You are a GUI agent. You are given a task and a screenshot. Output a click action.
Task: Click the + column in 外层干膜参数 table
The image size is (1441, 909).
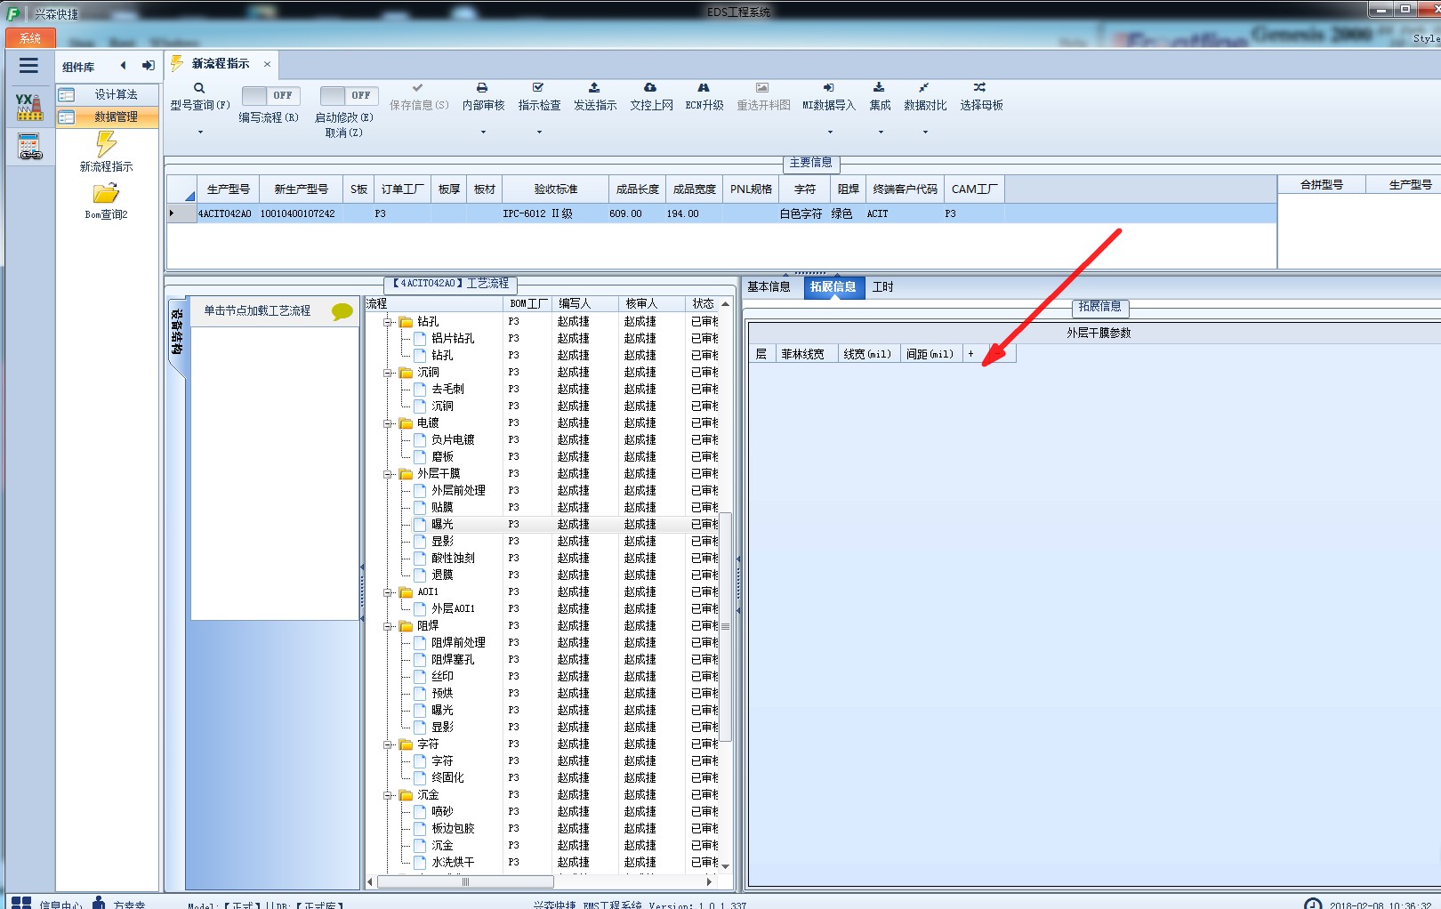[x=970, y=354]
